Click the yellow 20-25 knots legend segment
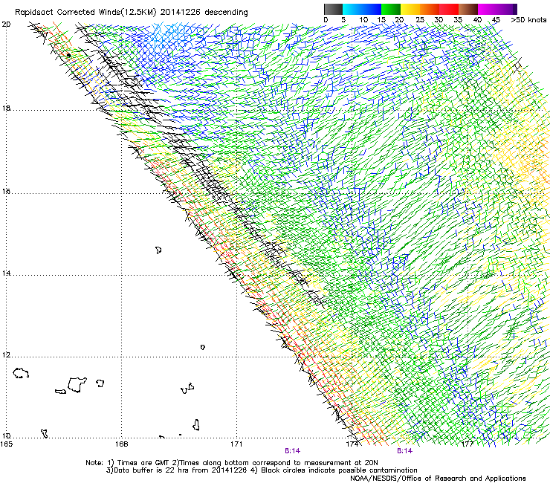Screen dimensions: 550x483 (x=410, y=9)
